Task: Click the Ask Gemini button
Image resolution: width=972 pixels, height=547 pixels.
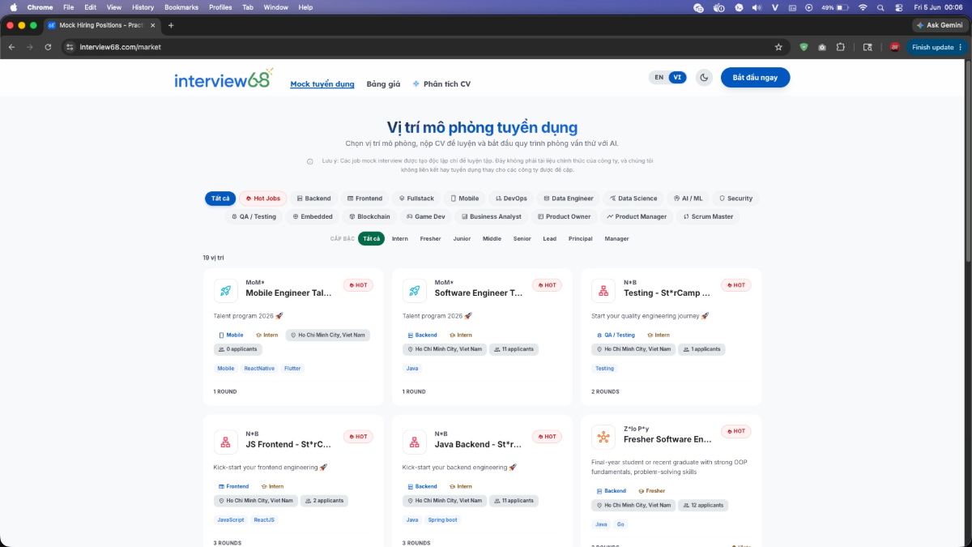Action: pyautogui.click(x=940, y=25)
